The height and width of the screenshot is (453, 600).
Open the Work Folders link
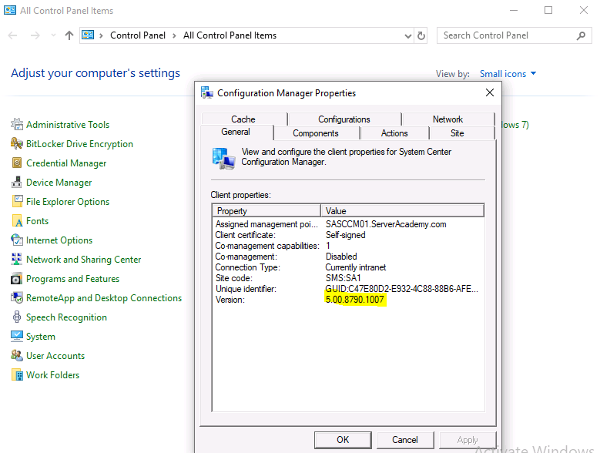coord(53,375)
